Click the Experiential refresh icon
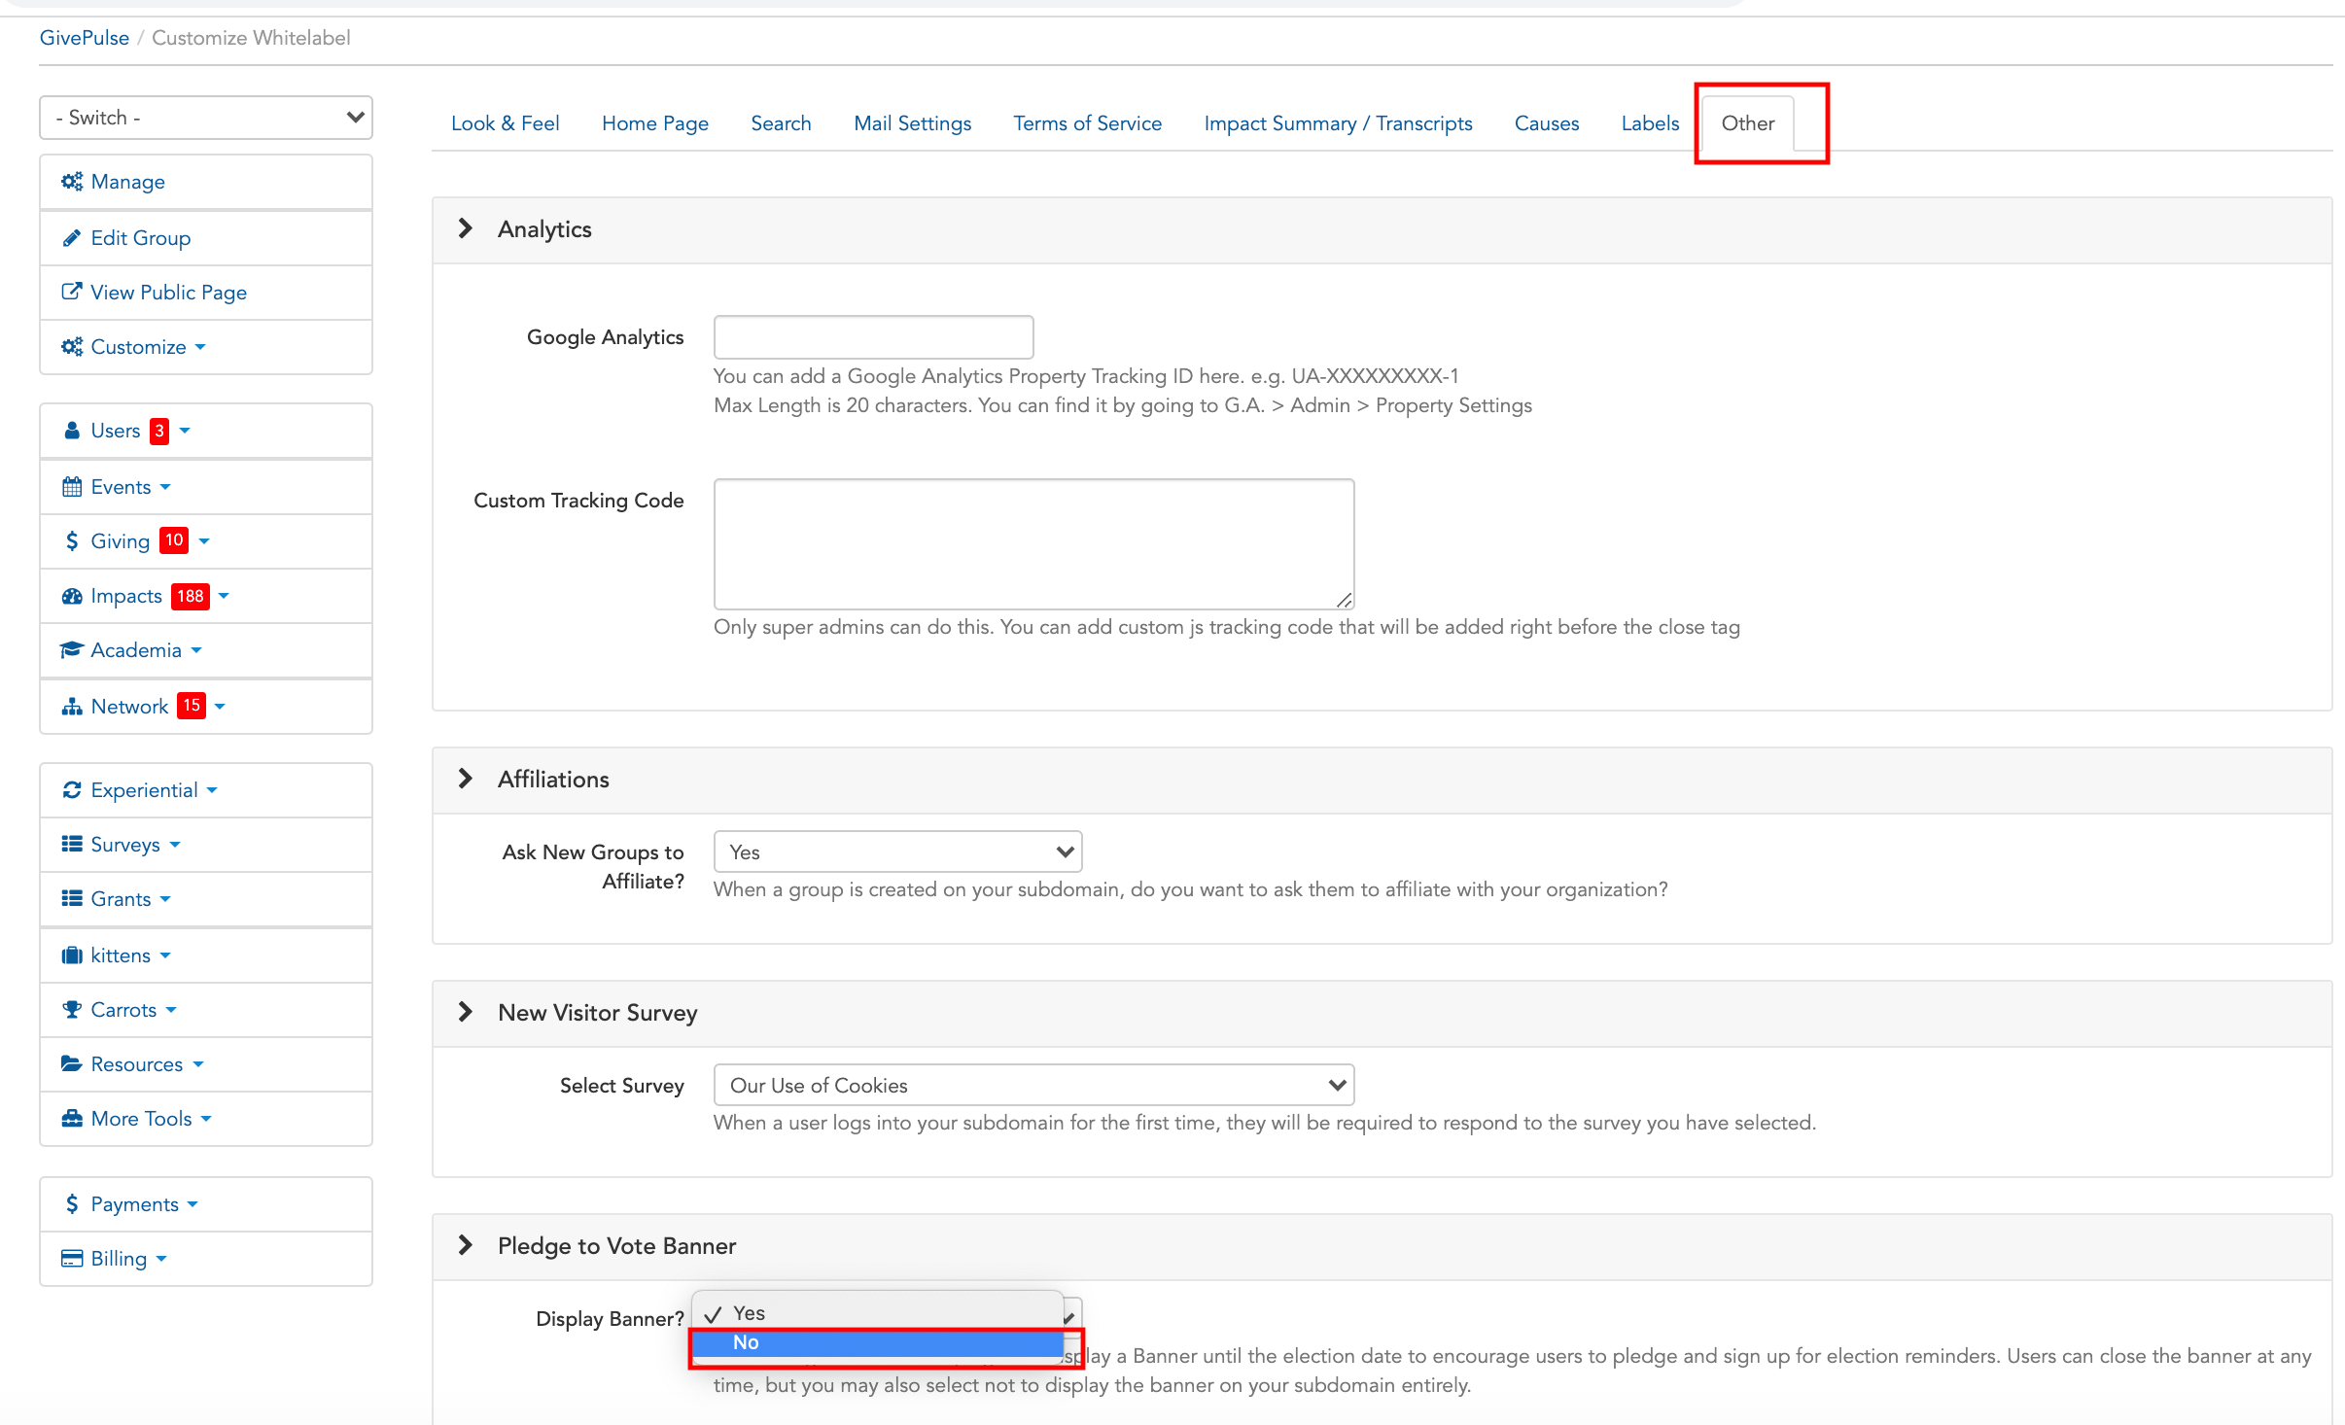 point(72,790)
